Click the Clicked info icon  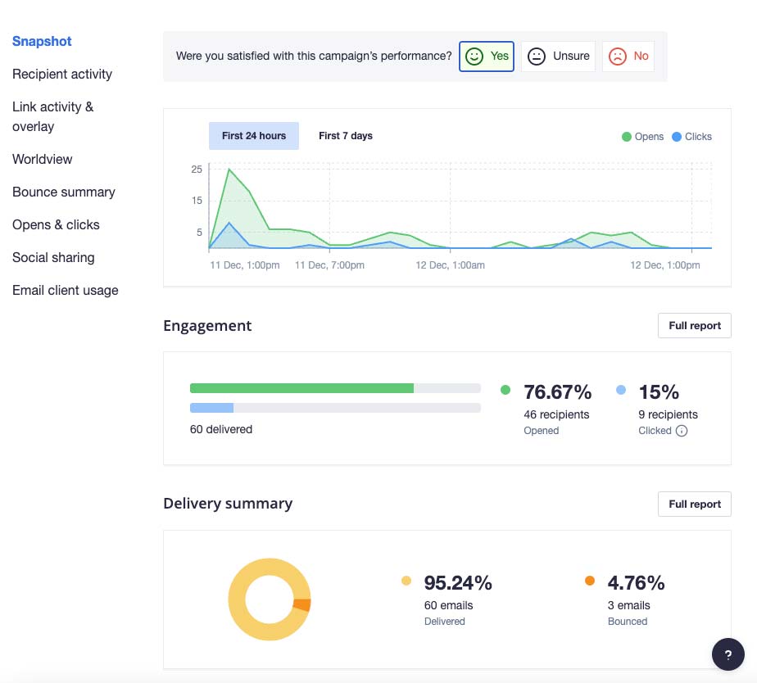pyautogui.click(x=681, y=431)
